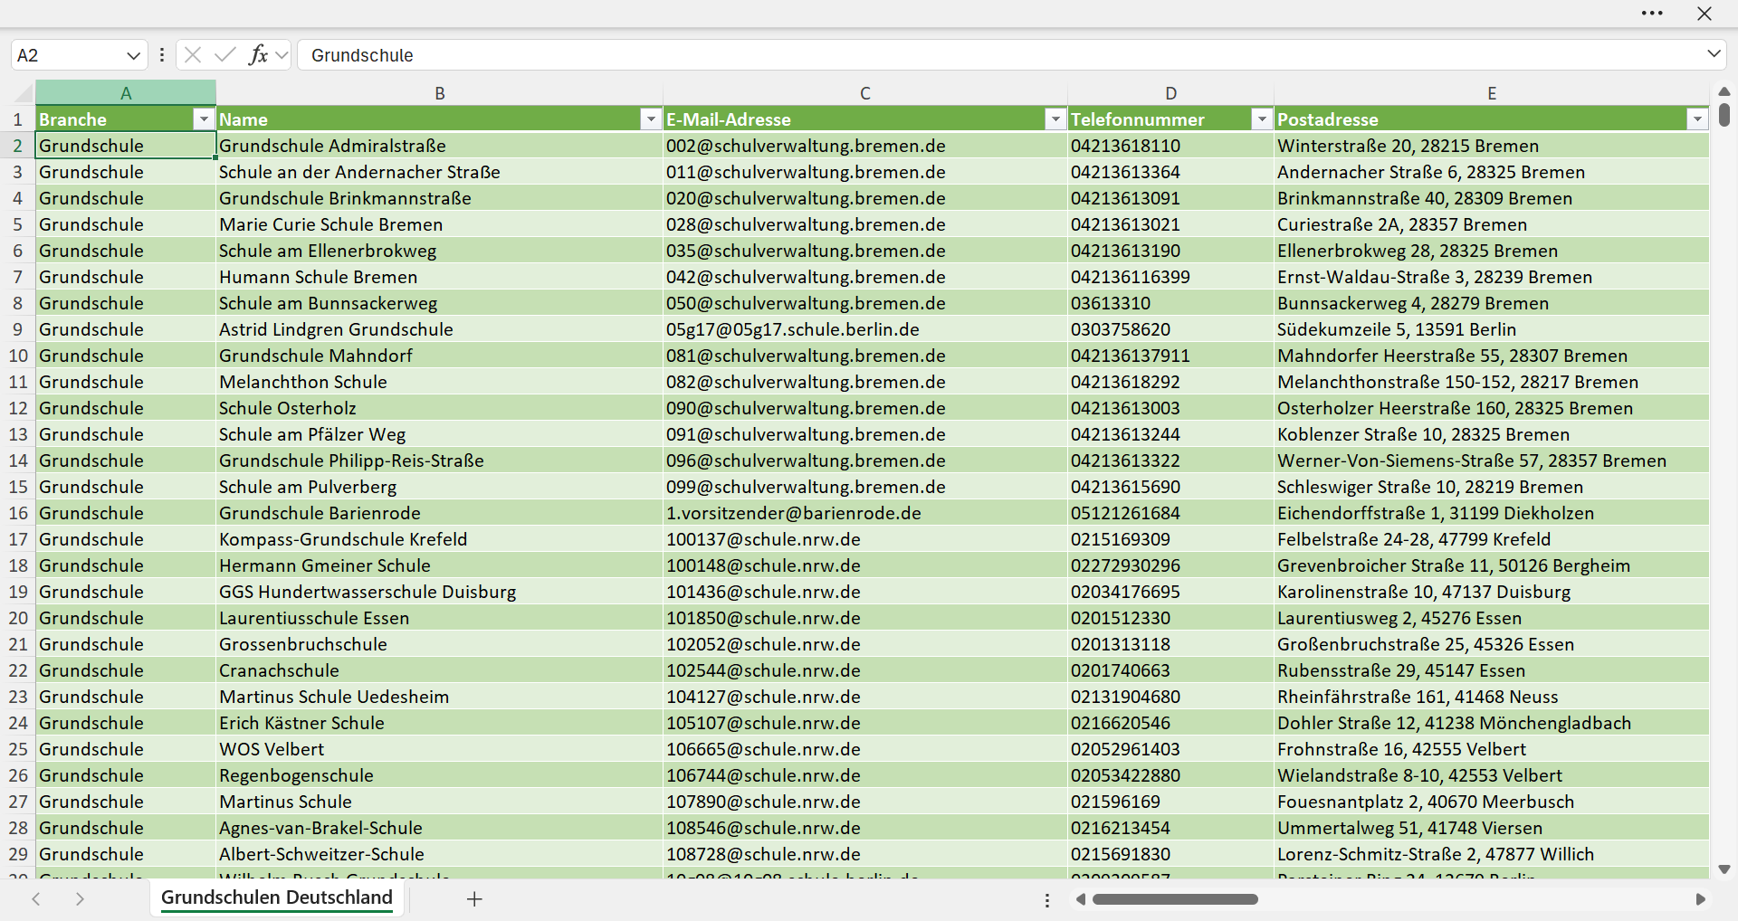Select cell GGS Hundertwasserschule Duisburg
This screenshot has width=1738, height=921.
click(440, 592)
